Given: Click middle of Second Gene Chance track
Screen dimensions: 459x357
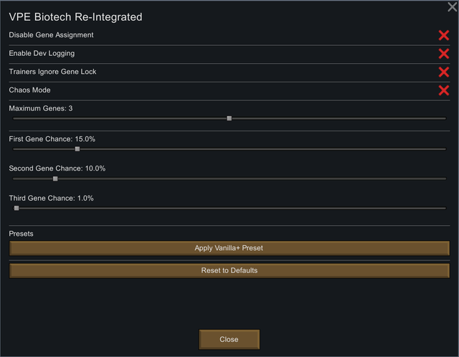Looking at the screenshot, I should (229, 178).
